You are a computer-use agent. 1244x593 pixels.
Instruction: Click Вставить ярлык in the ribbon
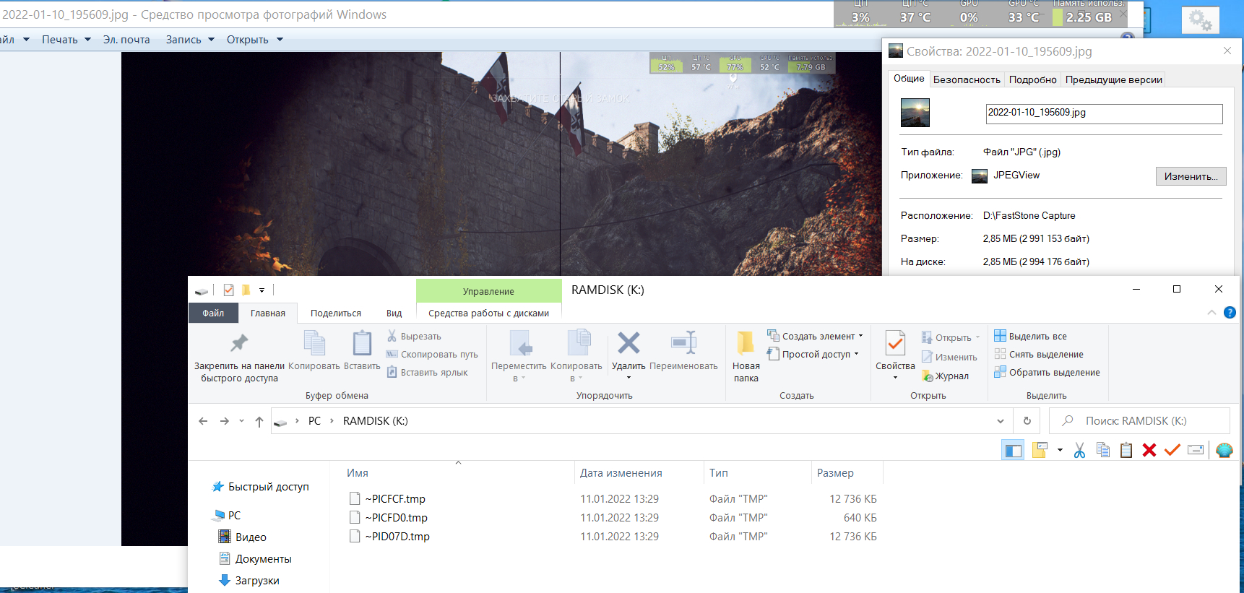[427, 372]
